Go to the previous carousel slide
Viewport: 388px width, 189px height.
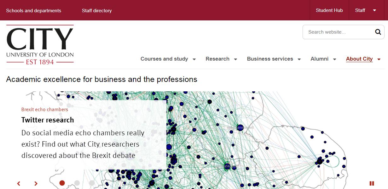tap(19, 183)
